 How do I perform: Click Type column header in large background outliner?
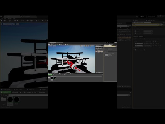(128, 28)
